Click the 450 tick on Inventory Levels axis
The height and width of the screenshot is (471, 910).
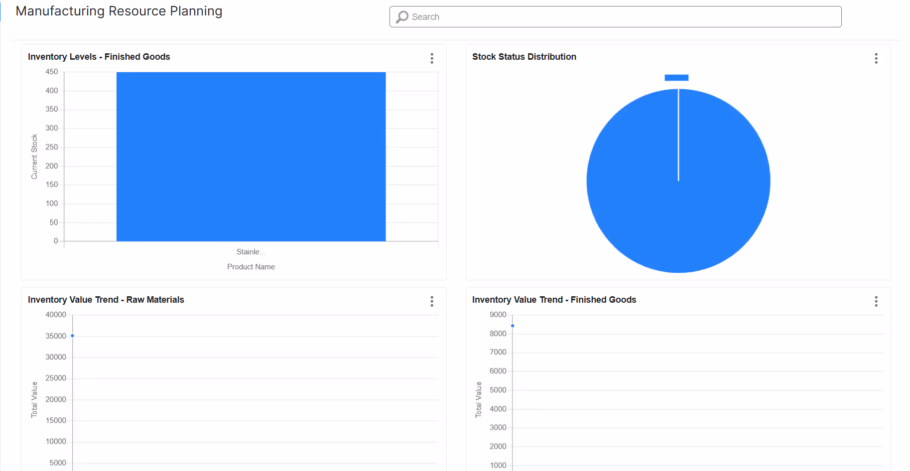(x=52, y=72)
